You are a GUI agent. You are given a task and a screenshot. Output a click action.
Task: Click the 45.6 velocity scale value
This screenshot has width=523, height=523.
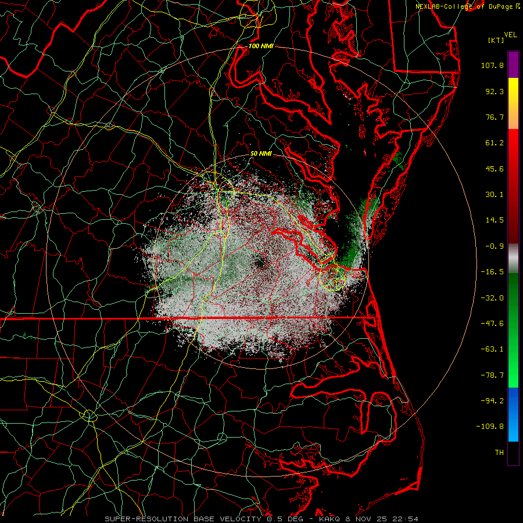[495, 169]
